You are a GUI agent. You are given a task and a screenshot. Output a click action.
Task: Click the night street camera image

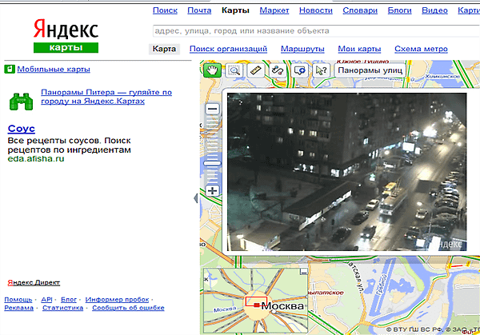(x=347, y=172)
